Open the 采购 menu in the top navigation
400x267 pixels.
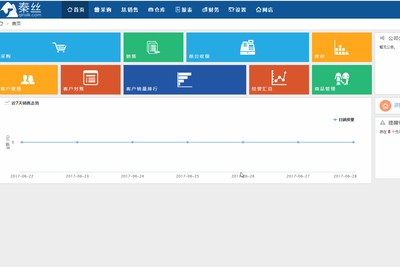[103, 9]
